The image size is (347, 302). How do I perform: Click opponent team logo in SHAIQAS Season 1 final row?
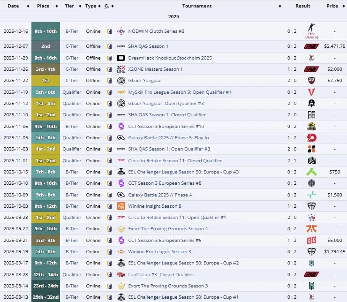[x=311, y=46]
